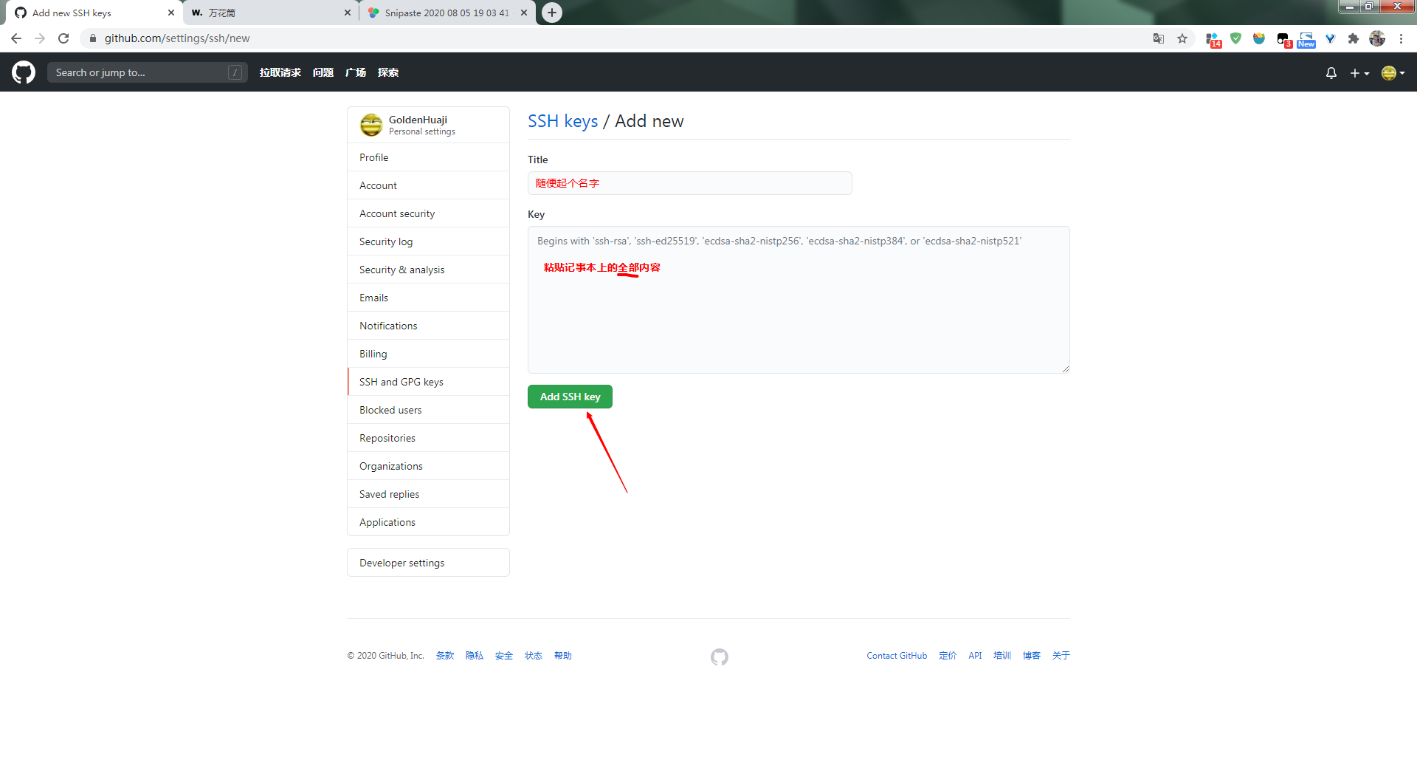Open the 隐私 footer link

(475, 656)
